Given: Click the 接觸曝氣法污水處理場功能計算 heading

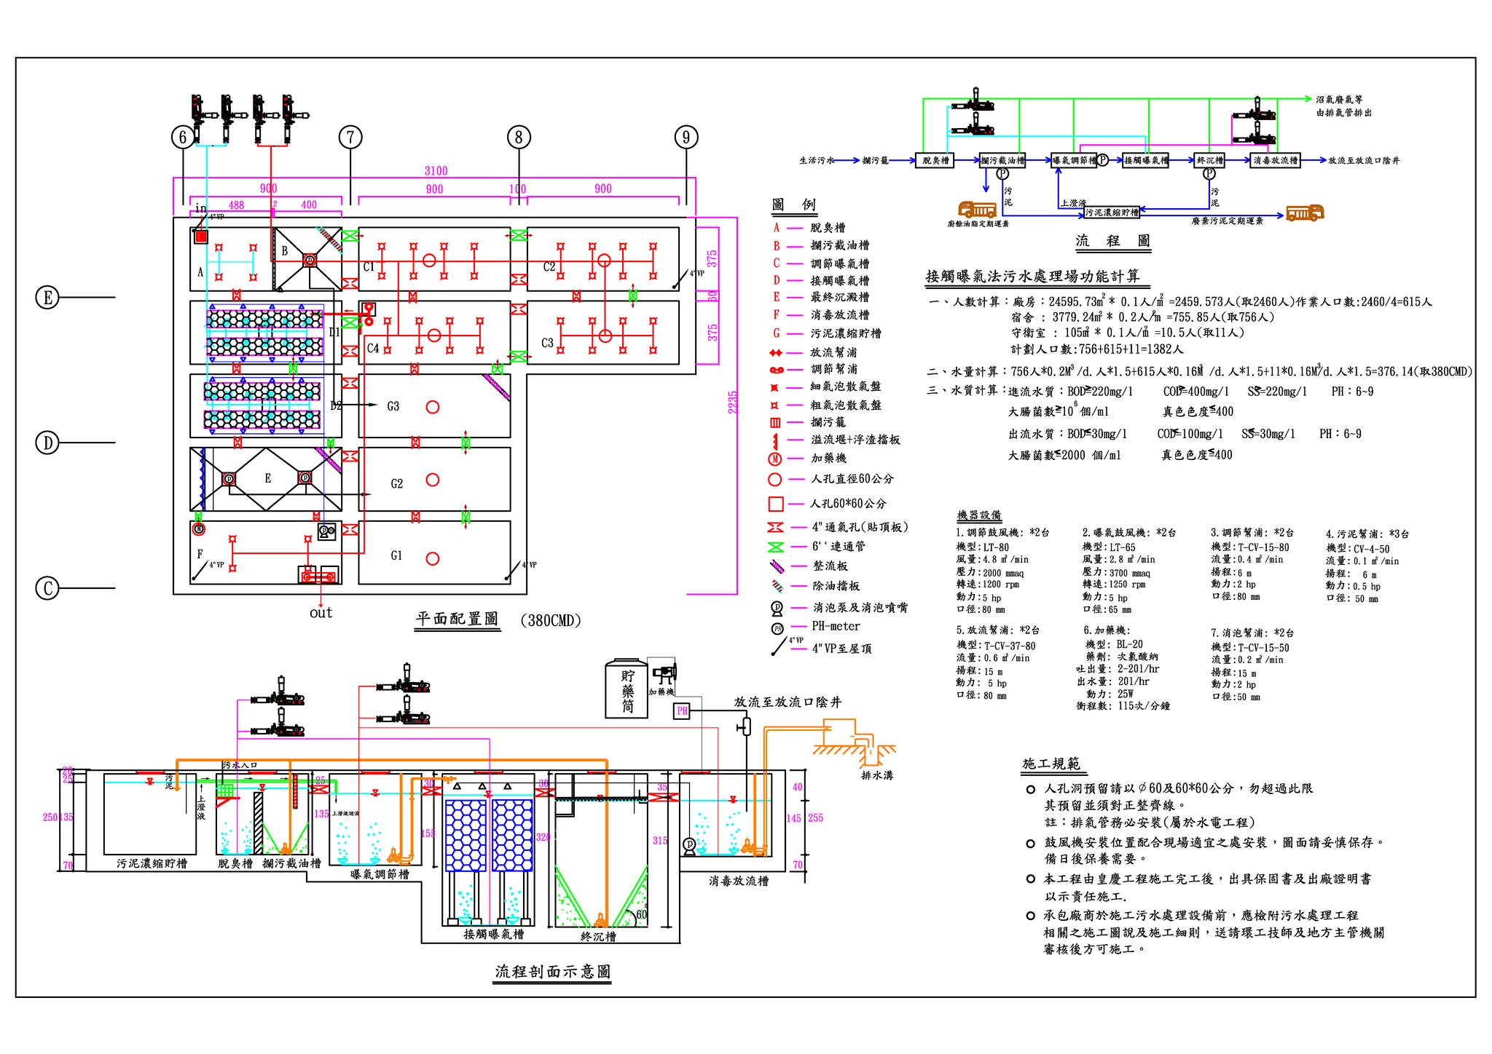Looking at the screenshot, I should tap(1033, 277).
